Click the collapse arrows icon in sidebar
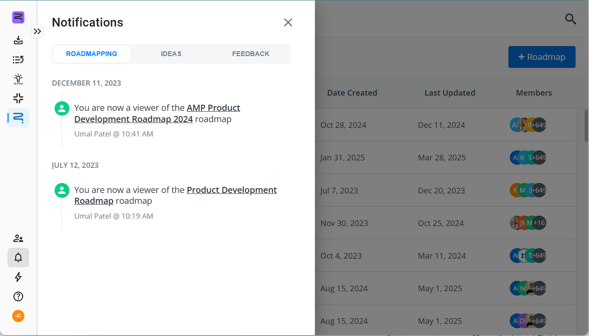This screenshot has height=336, width=589. 18,98
